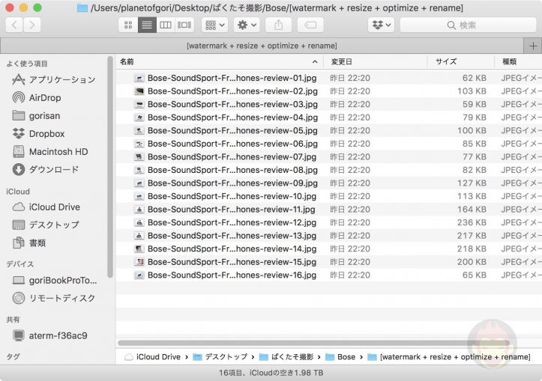
Task: Click the folder proxy icon in the title bar
Action: pyautogui.click(x=82, y=7)
